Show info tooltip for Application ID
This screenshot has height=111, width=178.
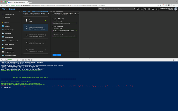click(62, 29)
